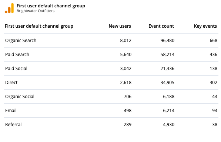The image size is (221, 142).
Task: Click the key events value 44
Action: click(215, 97)
